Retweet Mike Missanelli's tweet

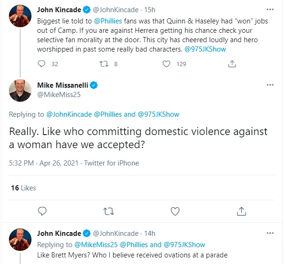click(108, 211)
